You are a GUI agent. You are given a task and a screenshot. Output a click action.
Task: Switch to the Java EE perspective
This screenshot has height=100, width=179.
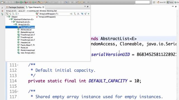161,2
